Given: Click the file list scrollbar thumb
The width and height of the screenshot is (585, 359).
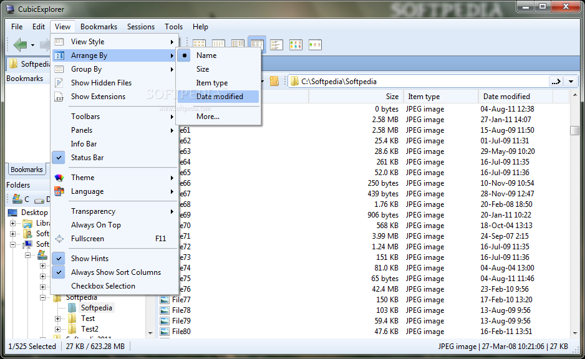Looking at the screenshot, I should tap(575, 130).
